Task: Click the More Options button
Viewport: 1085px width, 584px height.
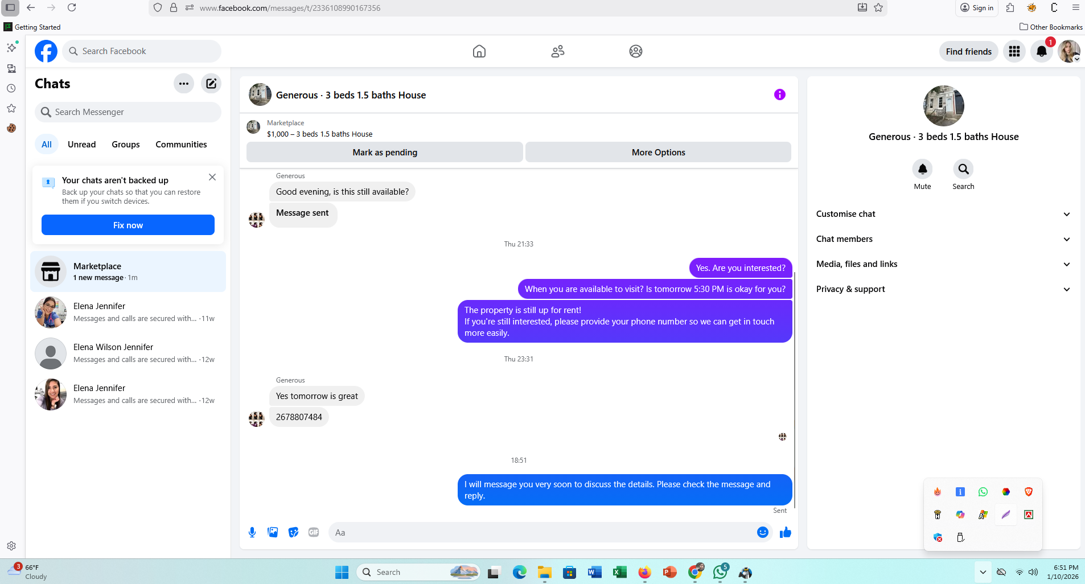Action: point(658,152)
